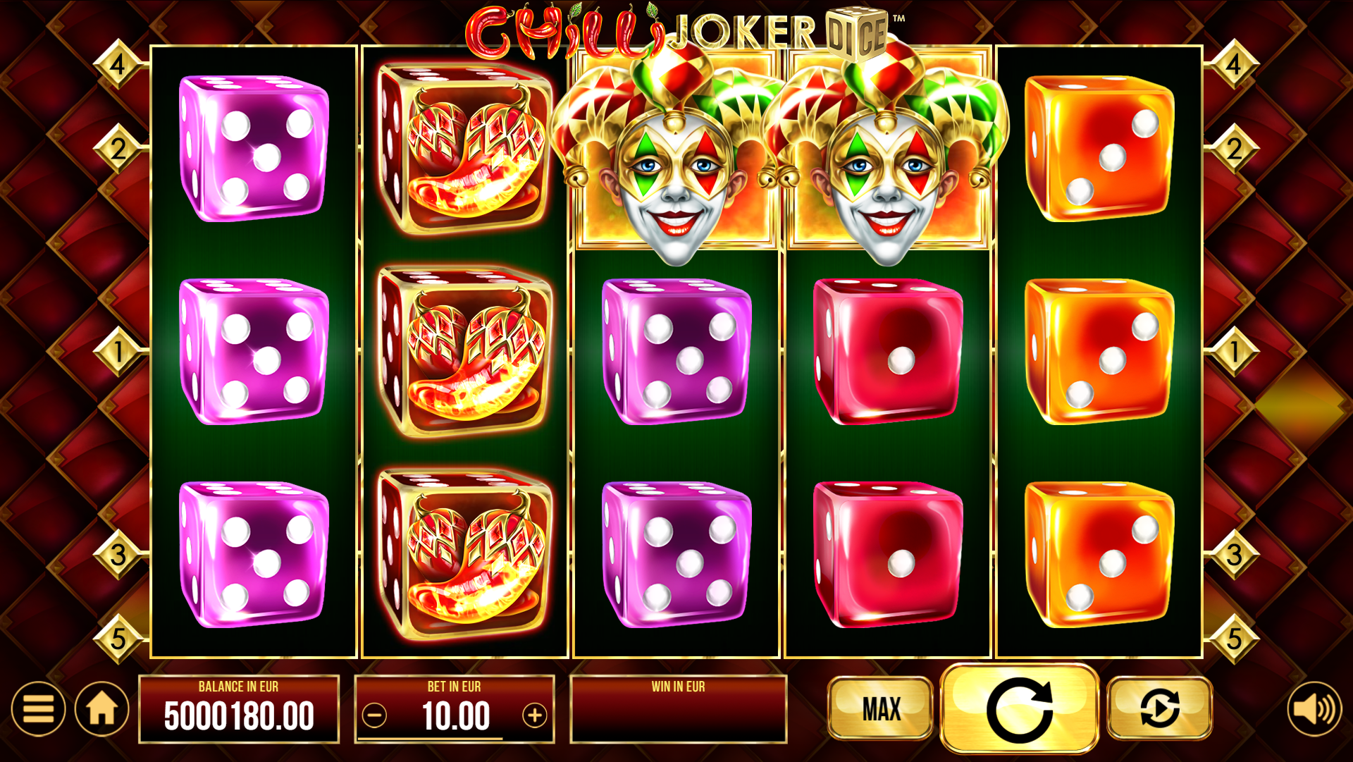Select left payline marker 2
This screenshot has height=762, width=1353.
point(118,149)
